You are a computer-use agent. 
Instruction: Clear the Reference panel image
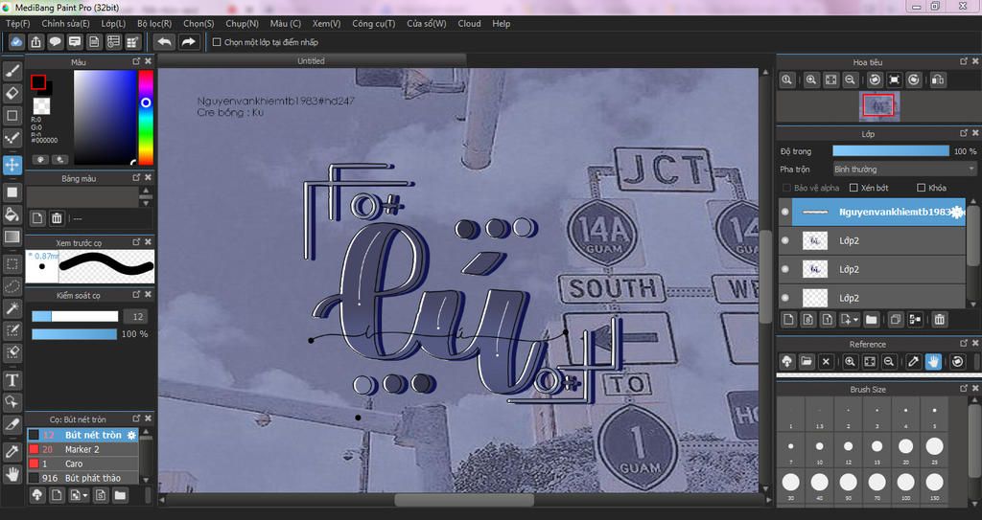(826, 361)
